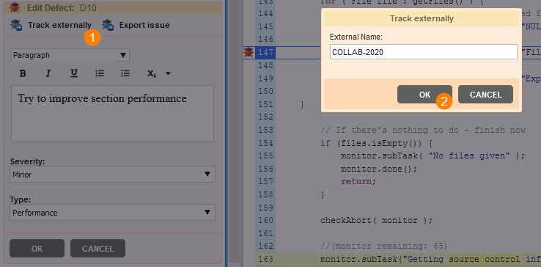Apply subscript formatting
Viewport: 541px width, 267px height.
click(x=152, y=73)
